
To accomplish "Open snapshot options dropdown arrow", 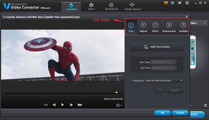I will click(x=121, y=105).
